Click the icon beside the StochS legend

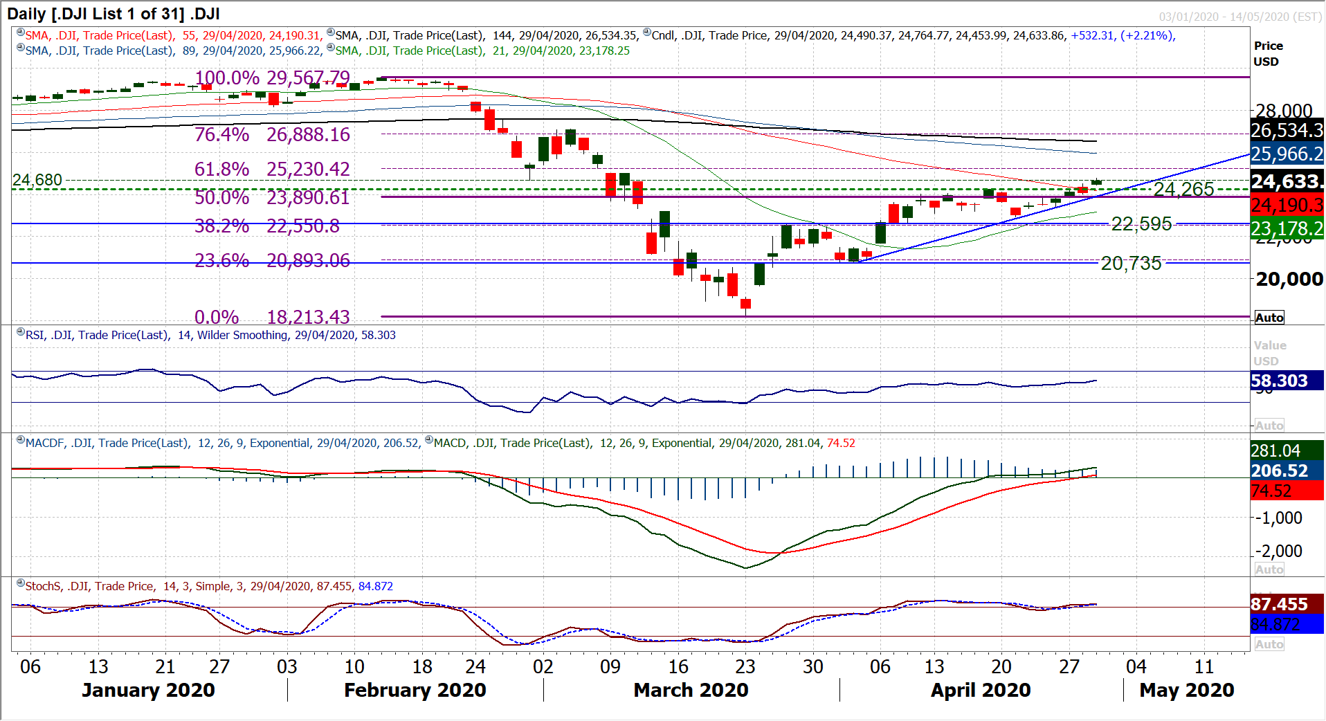[21, 583]
